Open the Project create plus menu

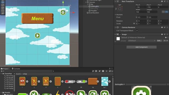point(2,71)
